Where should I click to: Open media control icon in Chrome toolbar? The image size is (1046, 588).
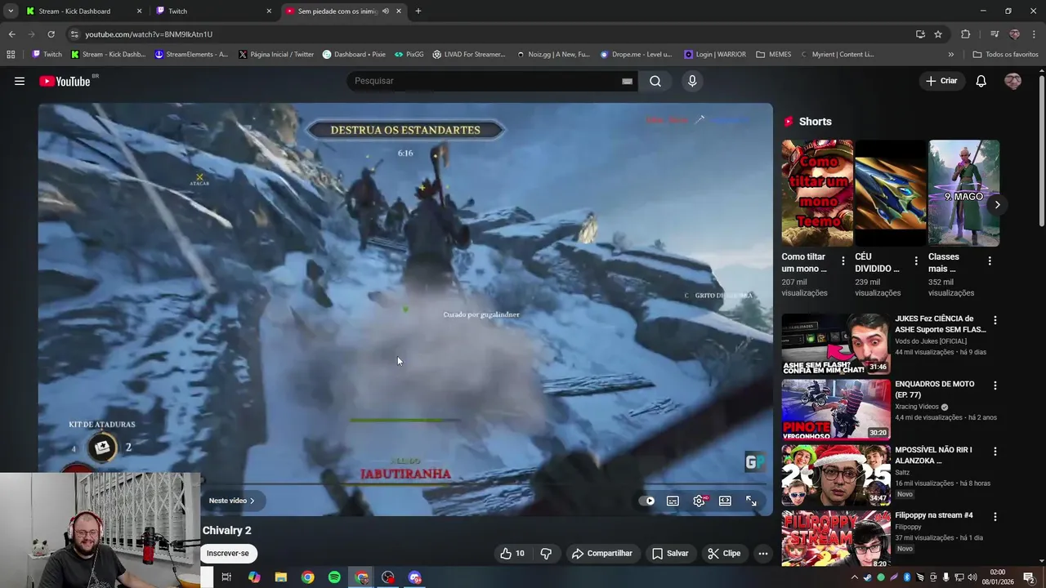coord(995,34)
